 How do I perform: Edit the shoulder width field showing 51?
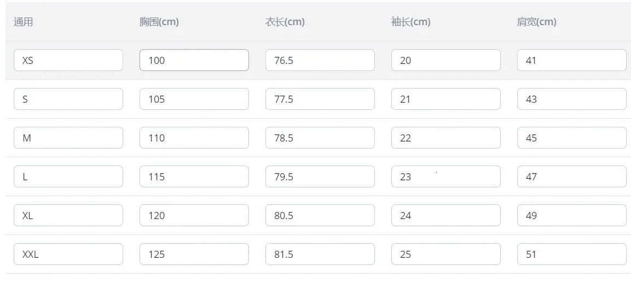coord(571,254)
